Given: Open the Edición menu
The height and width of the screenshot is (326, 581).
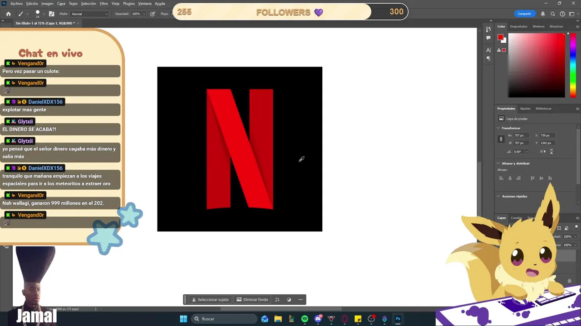Looking at the screenshot, I should pos(32,4).
